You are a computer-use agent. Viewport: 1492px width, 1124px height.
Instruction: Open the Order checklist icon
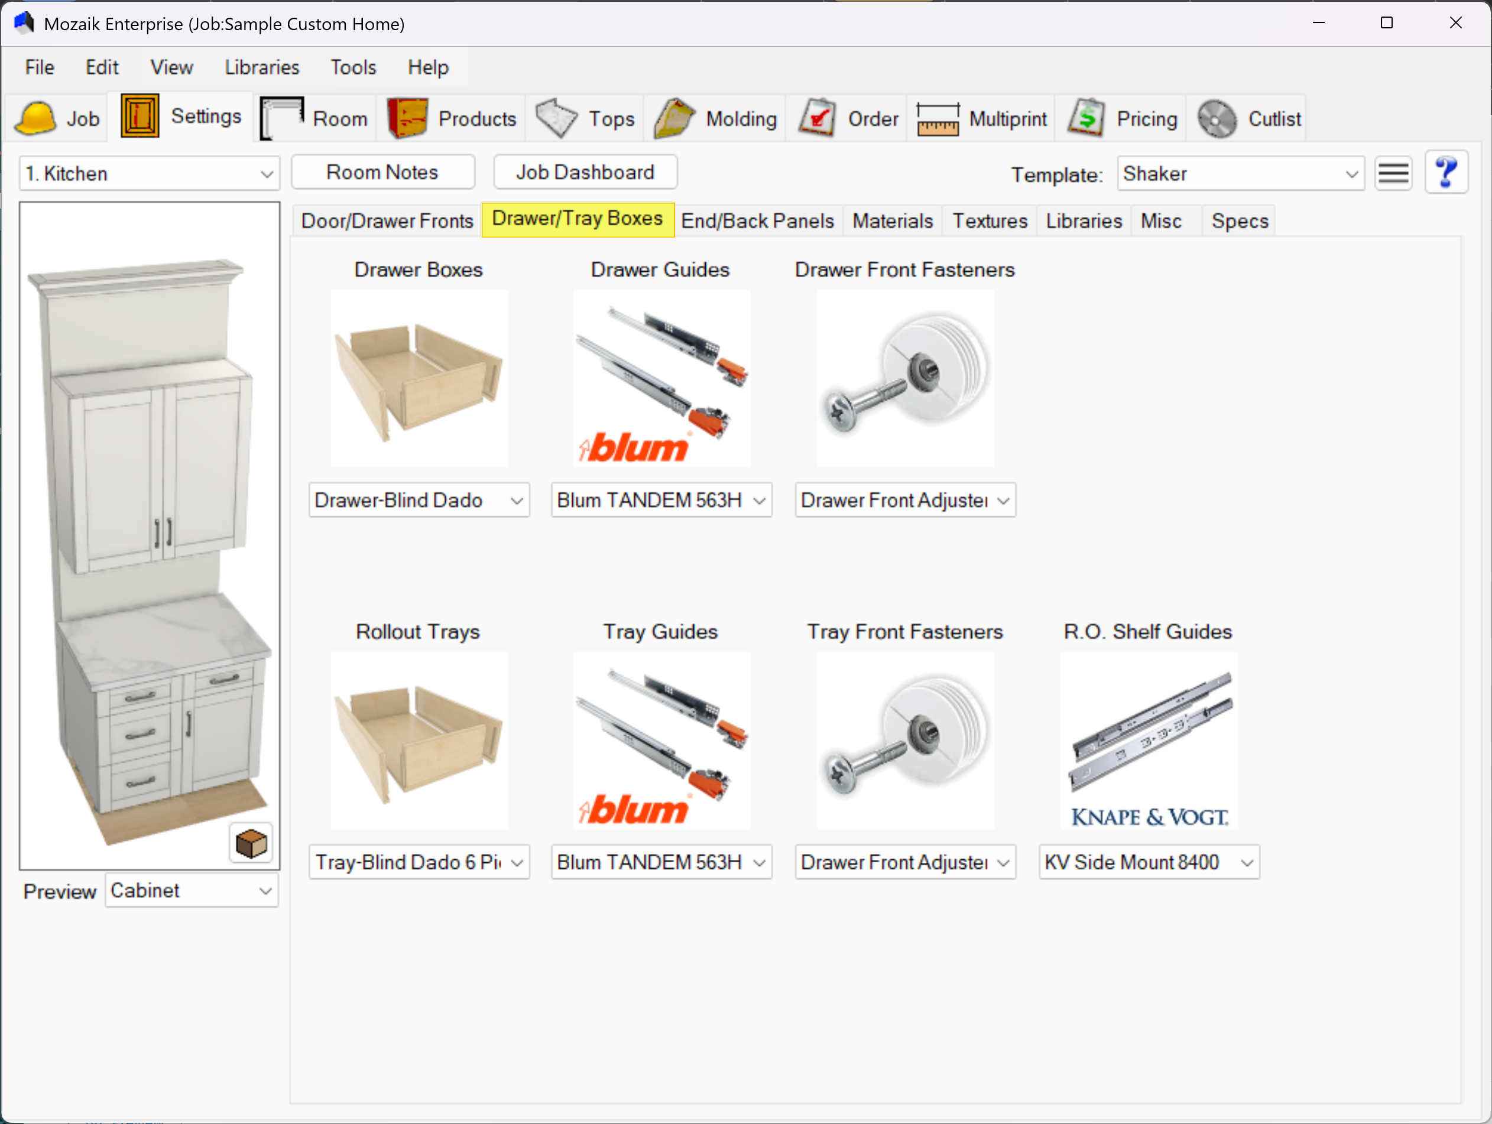[817, 119]
